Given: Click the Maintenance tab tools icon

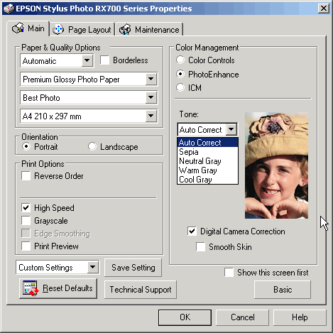Looking at the screenshot, I should click(125, 29).
